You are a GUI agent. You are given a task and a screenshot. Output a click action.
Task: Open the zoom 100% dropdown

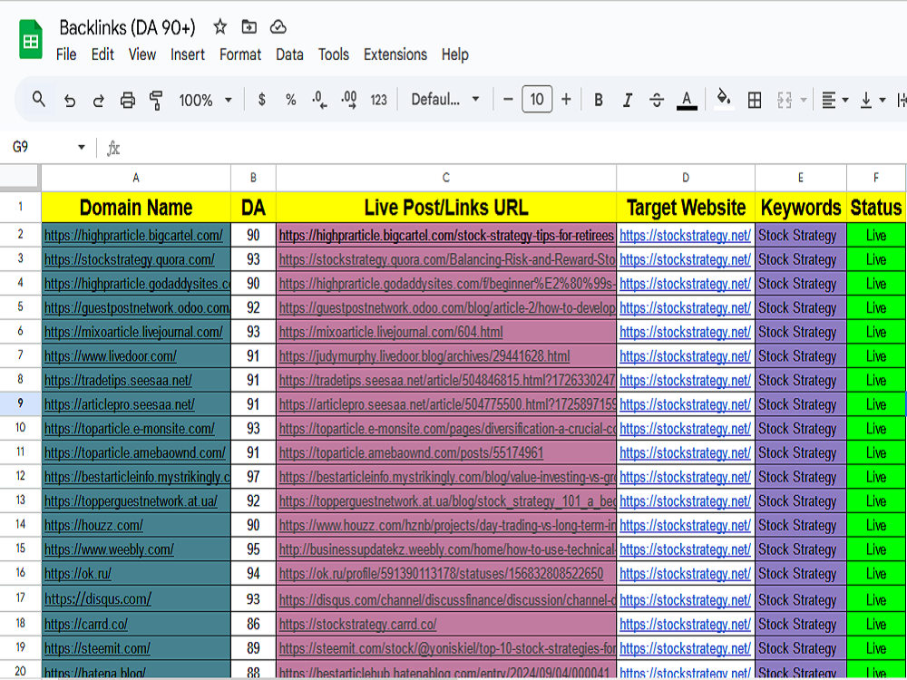[205, 100]
